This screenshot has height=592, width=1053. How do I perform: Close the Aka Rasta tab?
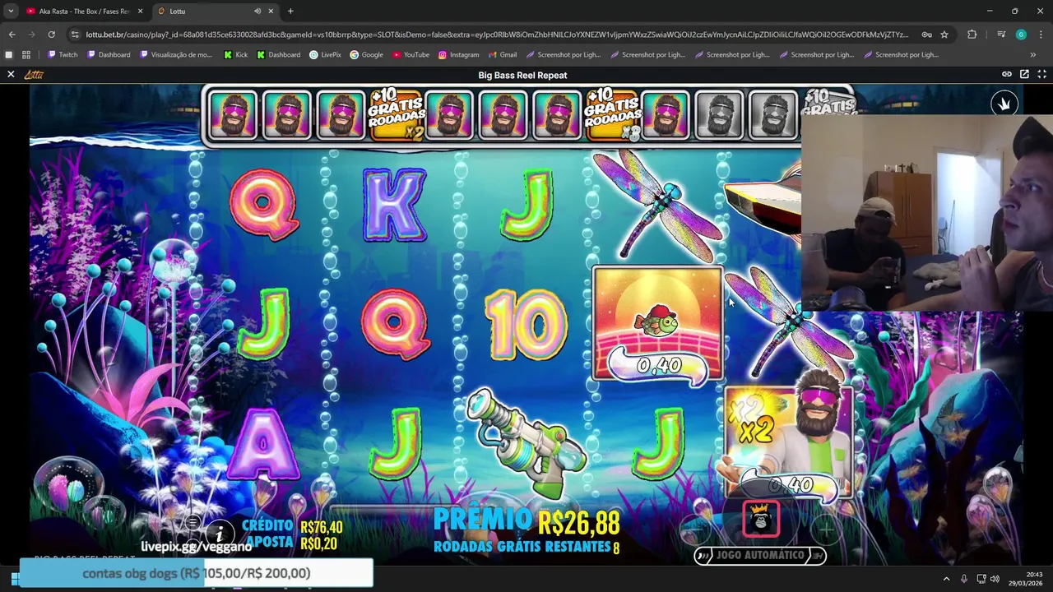click(140, 11)
